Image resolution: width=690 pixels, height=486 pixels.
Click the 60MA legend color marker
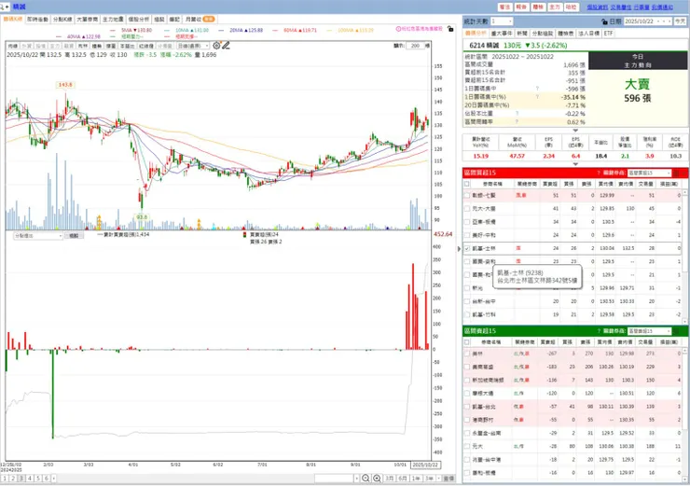pos(275,30)
